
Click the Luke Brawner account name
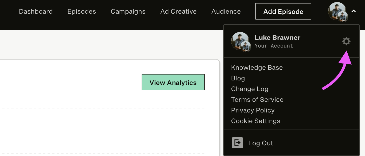pos(277,38)
